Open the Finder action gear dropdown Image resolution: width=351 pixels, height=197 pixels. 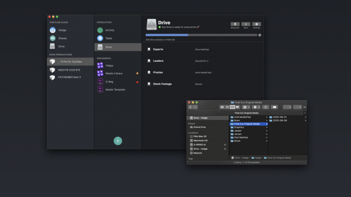[257, 107]
